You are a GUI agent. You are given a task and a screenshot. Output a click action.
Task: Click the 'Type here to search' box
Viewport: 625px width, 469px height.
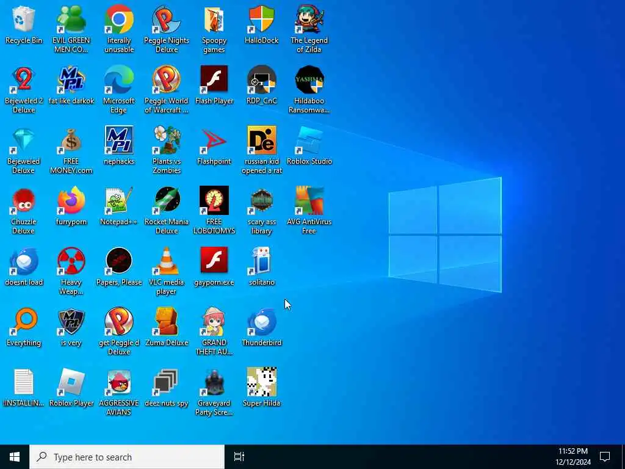click(x=127, y=457)
